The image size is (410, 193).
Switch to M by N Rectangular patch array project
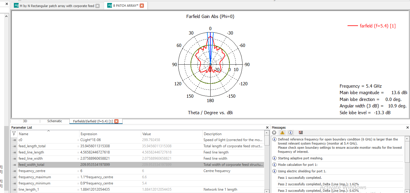tap(57, 6)
